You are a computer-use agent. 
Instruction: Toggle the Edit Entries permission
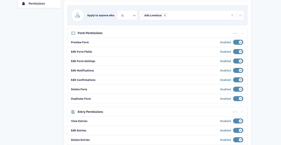click(x=238, y=130)
